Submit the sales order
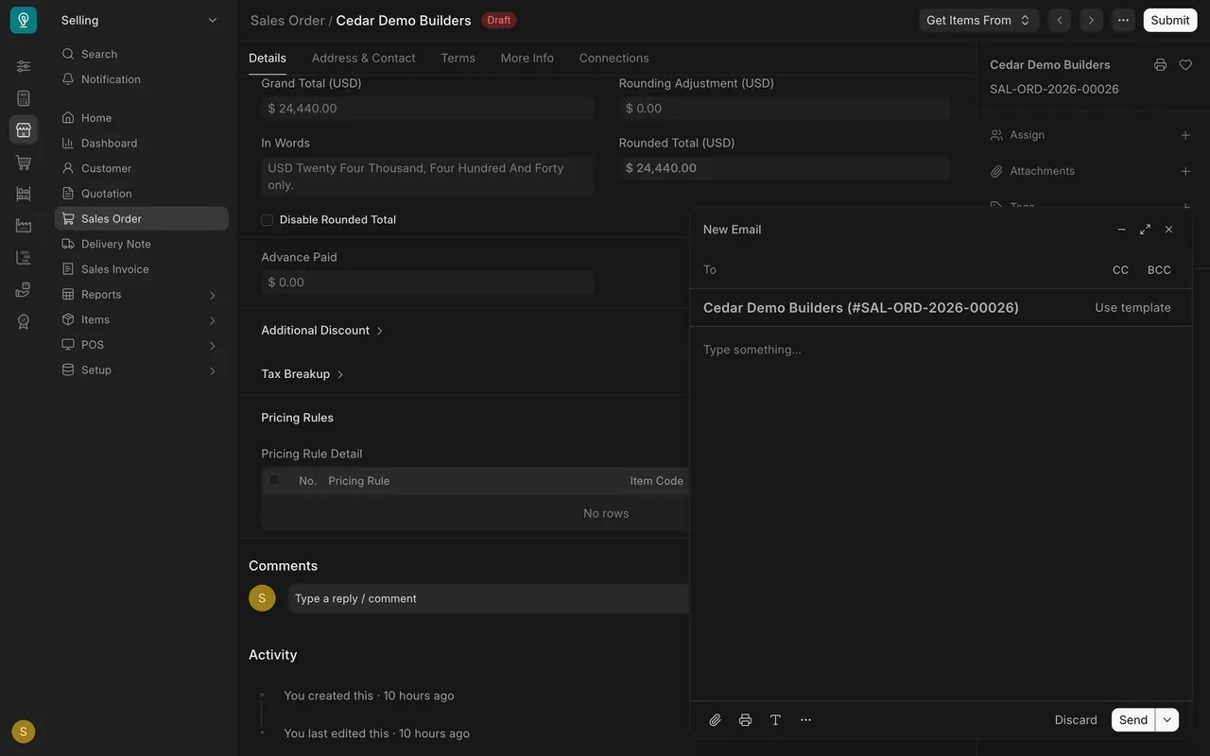This screenshot has width=1210, height=756. pos(1170,20)
